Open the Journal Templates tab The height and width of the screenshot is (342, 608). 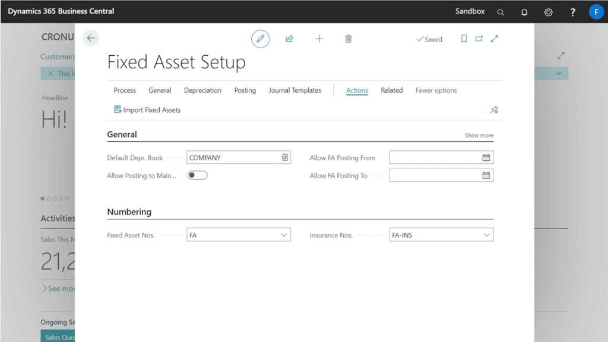[294, 90]
